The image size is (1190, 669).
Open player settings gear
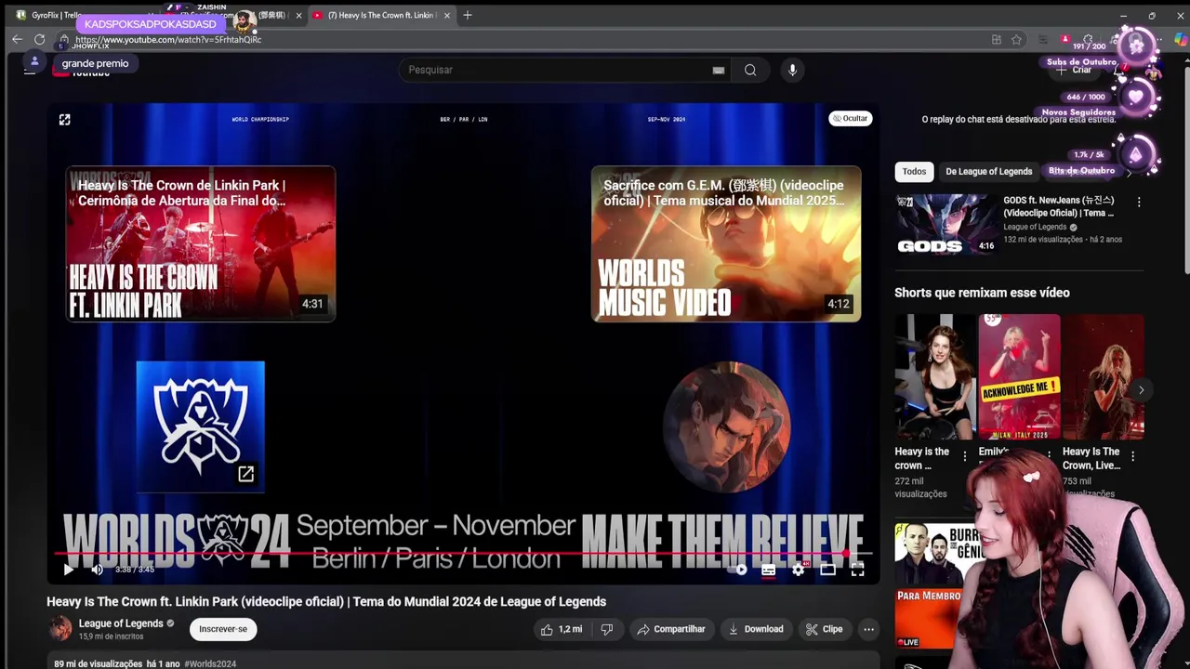798,570
